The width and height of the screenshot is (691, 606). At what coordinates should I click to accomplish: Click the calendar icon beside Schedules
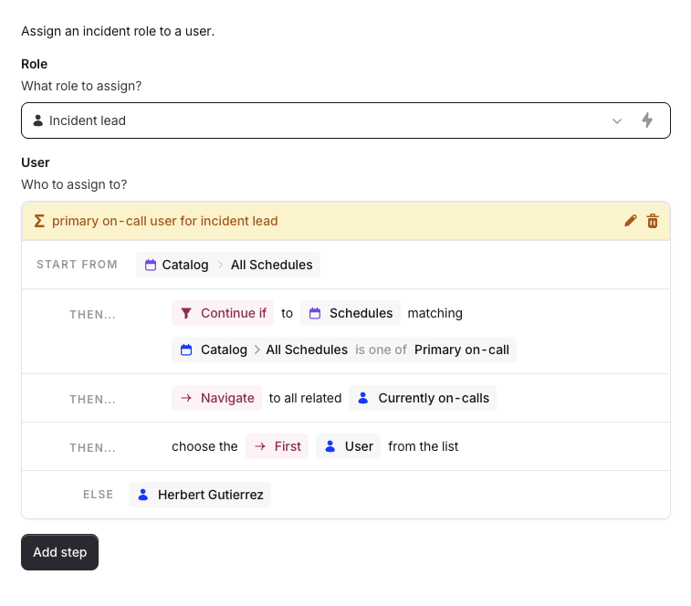[315, 313]
